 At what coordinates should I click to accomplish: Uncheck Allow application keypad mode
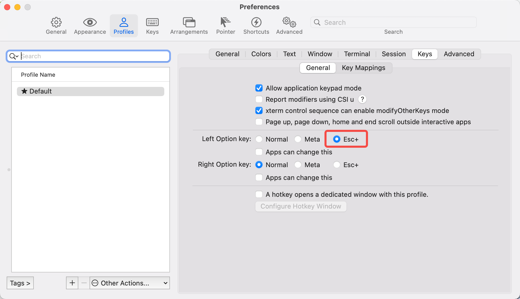pyautogui.click(x=259, y=88)
